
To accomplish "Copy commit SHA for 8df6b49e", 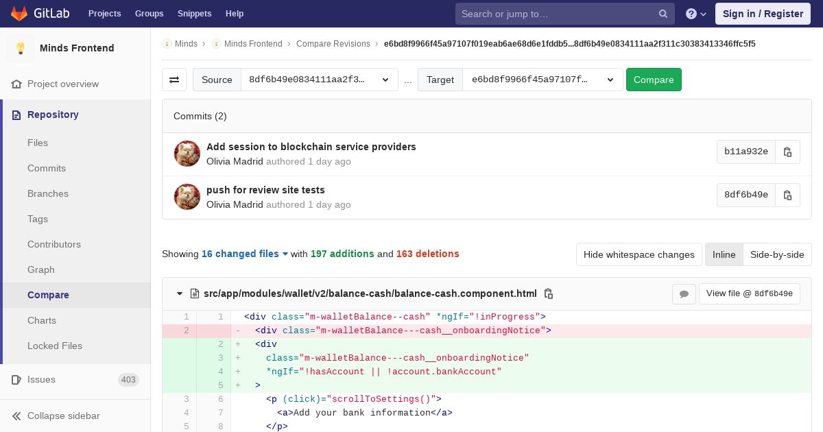I will pyautogui.click(x=787, y=195).
